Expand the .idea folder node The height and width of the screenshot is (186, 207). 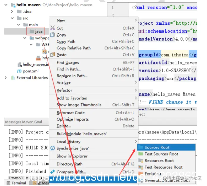point(12,12)
